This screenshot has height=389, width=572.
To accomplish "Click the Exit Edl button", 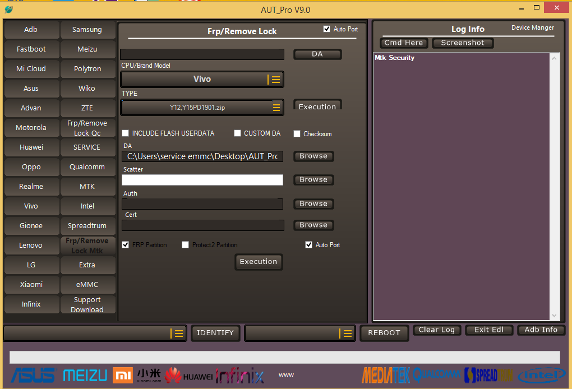I will coord(489,330).
